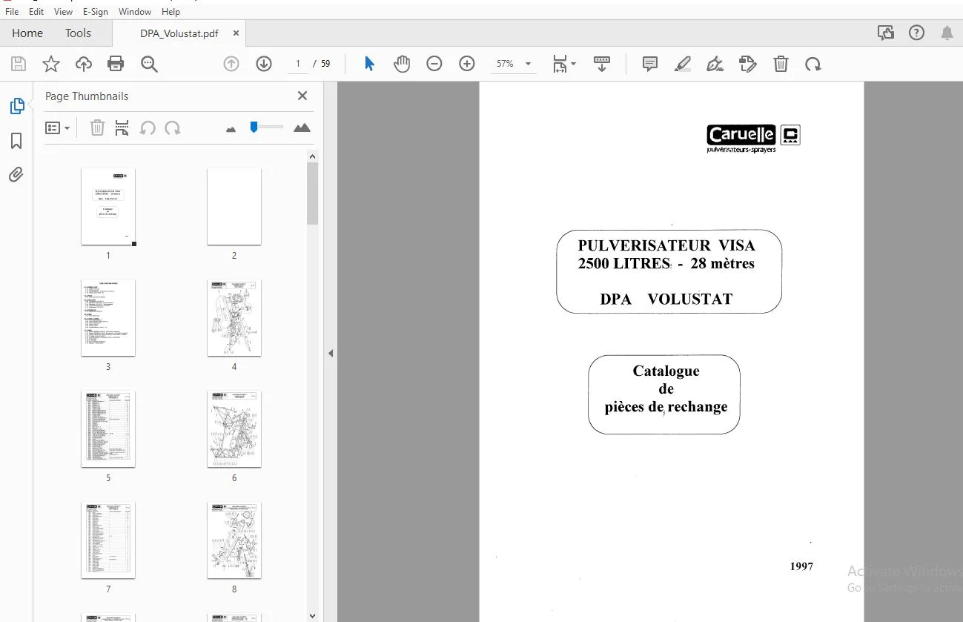This screenshot has height=622, width=963.
Task: Rotate the page with the toolbar rotate icon
Action: pyautogui.click(x=813, y=64)
